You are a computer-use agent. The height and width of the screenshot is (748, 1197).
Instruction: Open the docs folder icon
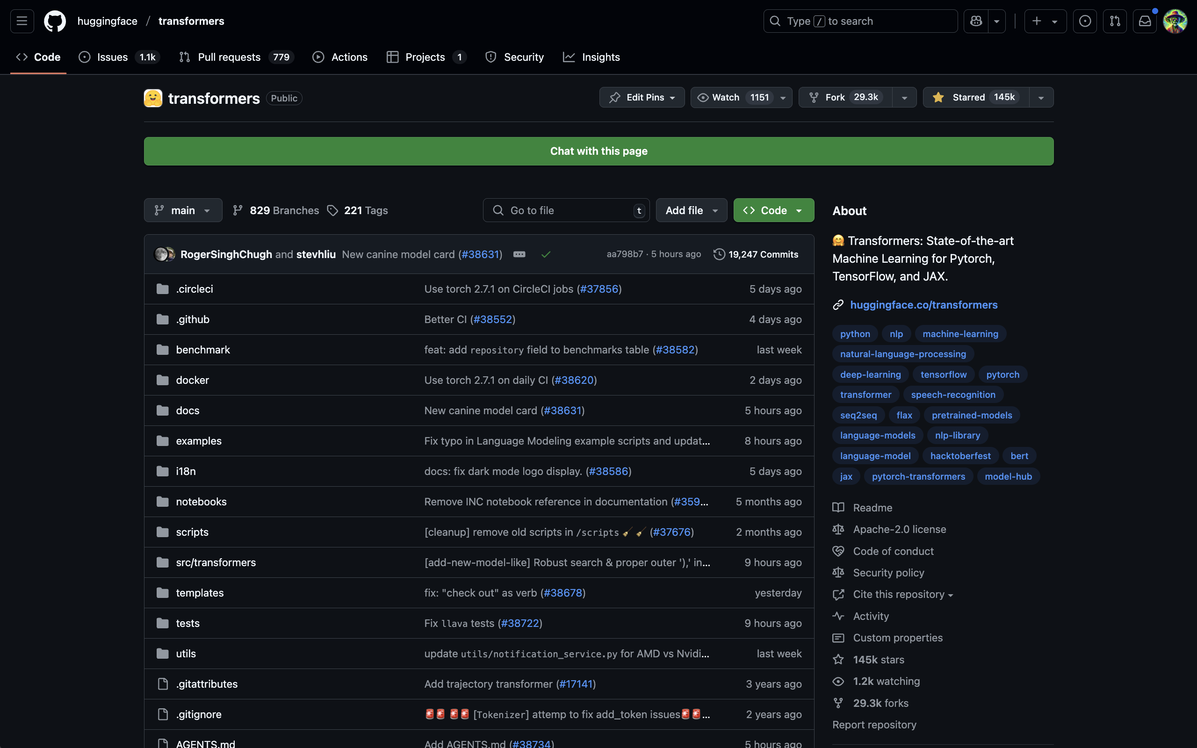point(162,410)
